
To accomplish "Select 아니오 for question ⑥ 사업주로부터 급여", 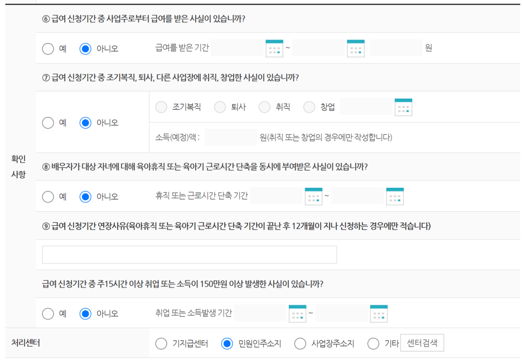I will pyautogui.click(x=85, y=48).
